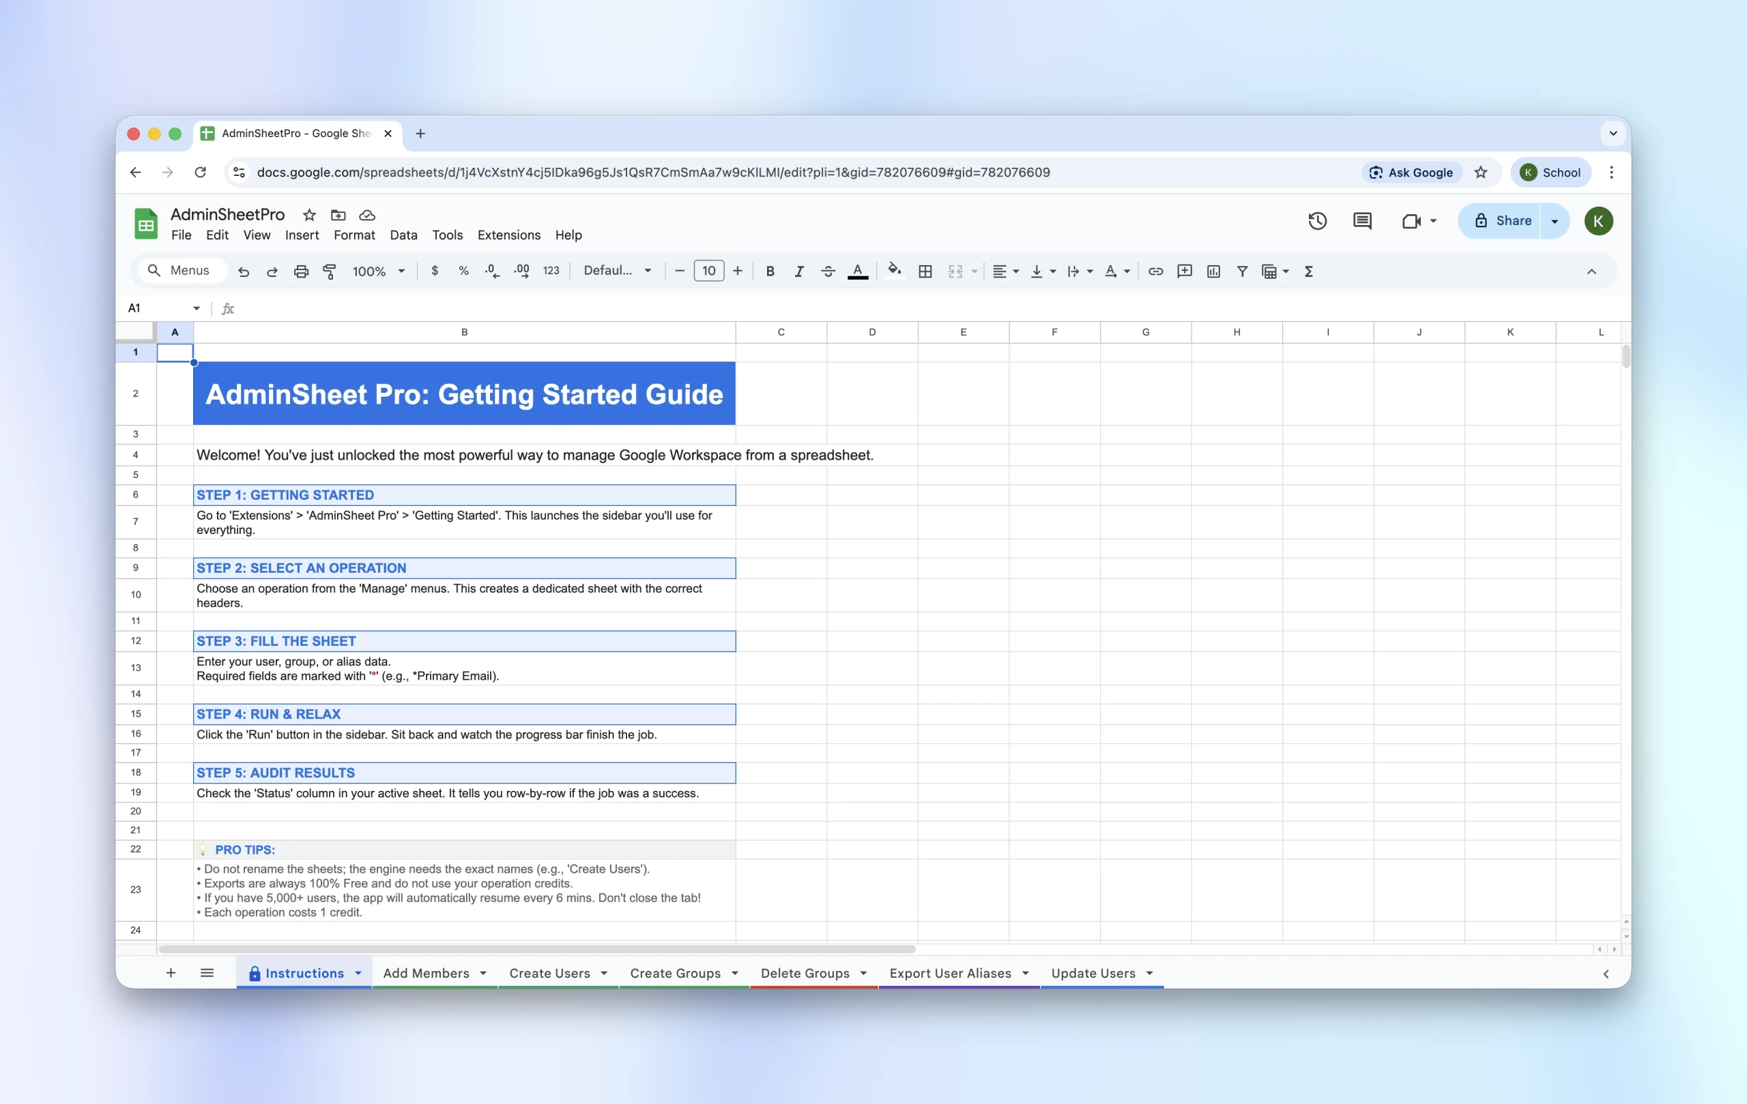The image size is (1747, 1104).
Task: Open version history clock icon
Action: pyautogui.click(x=1317, y=221)
